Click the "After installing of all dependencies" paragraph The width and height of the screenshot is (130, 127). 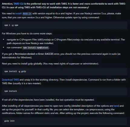click(63, 109)
